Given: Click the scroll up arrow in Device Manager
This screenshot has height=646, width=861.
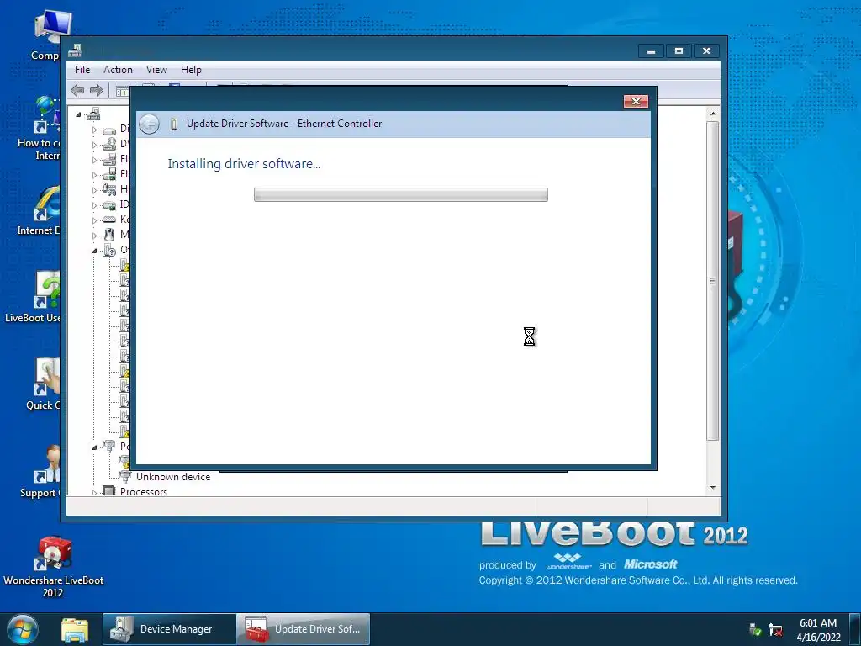Looking at the screenshot, I should 713,114.
